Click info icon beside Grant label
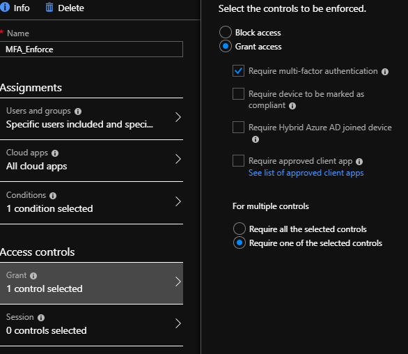 33,276
